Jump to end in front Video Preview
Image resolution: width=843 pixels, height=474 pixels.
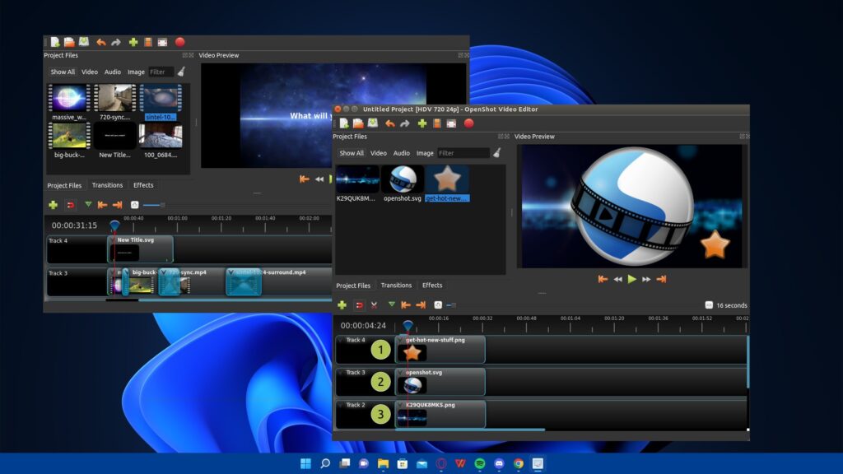pyautogui.click(x=661, y=279)
